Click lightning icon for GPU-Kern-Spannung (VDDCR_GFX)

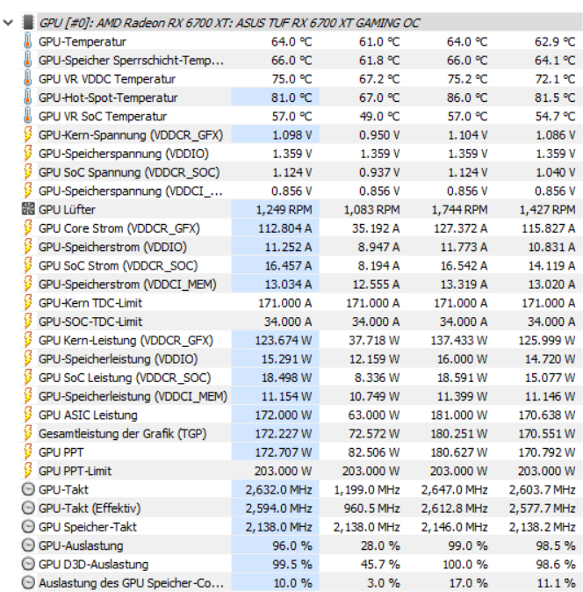27,134
